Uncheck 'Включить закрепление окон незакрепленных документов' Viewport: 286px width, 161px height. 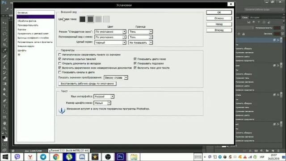(59, 68)
